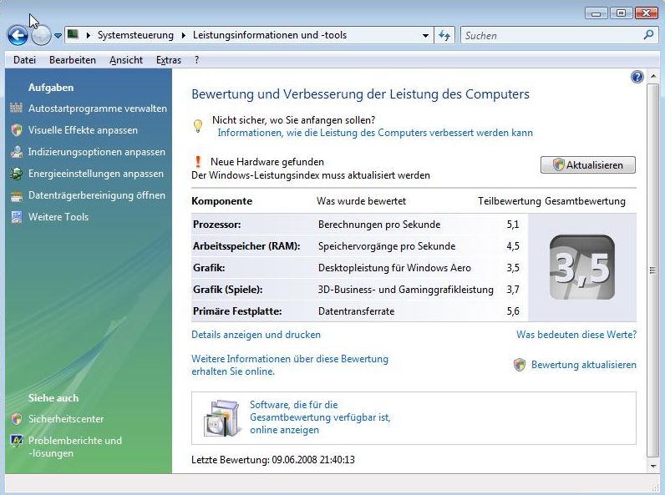Image resolution: width=665 pixels, height=495 pixels.
Task: Select the Primäre Festplatte: row label
Action: [237, 311]
